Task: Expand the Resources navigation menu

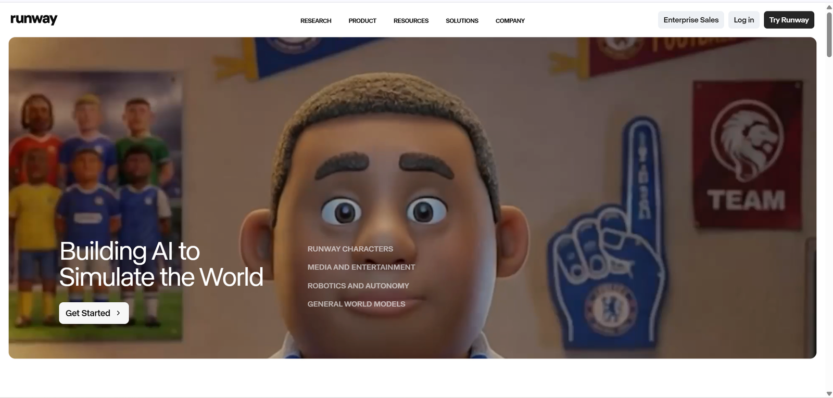Action: pos(411,21)
